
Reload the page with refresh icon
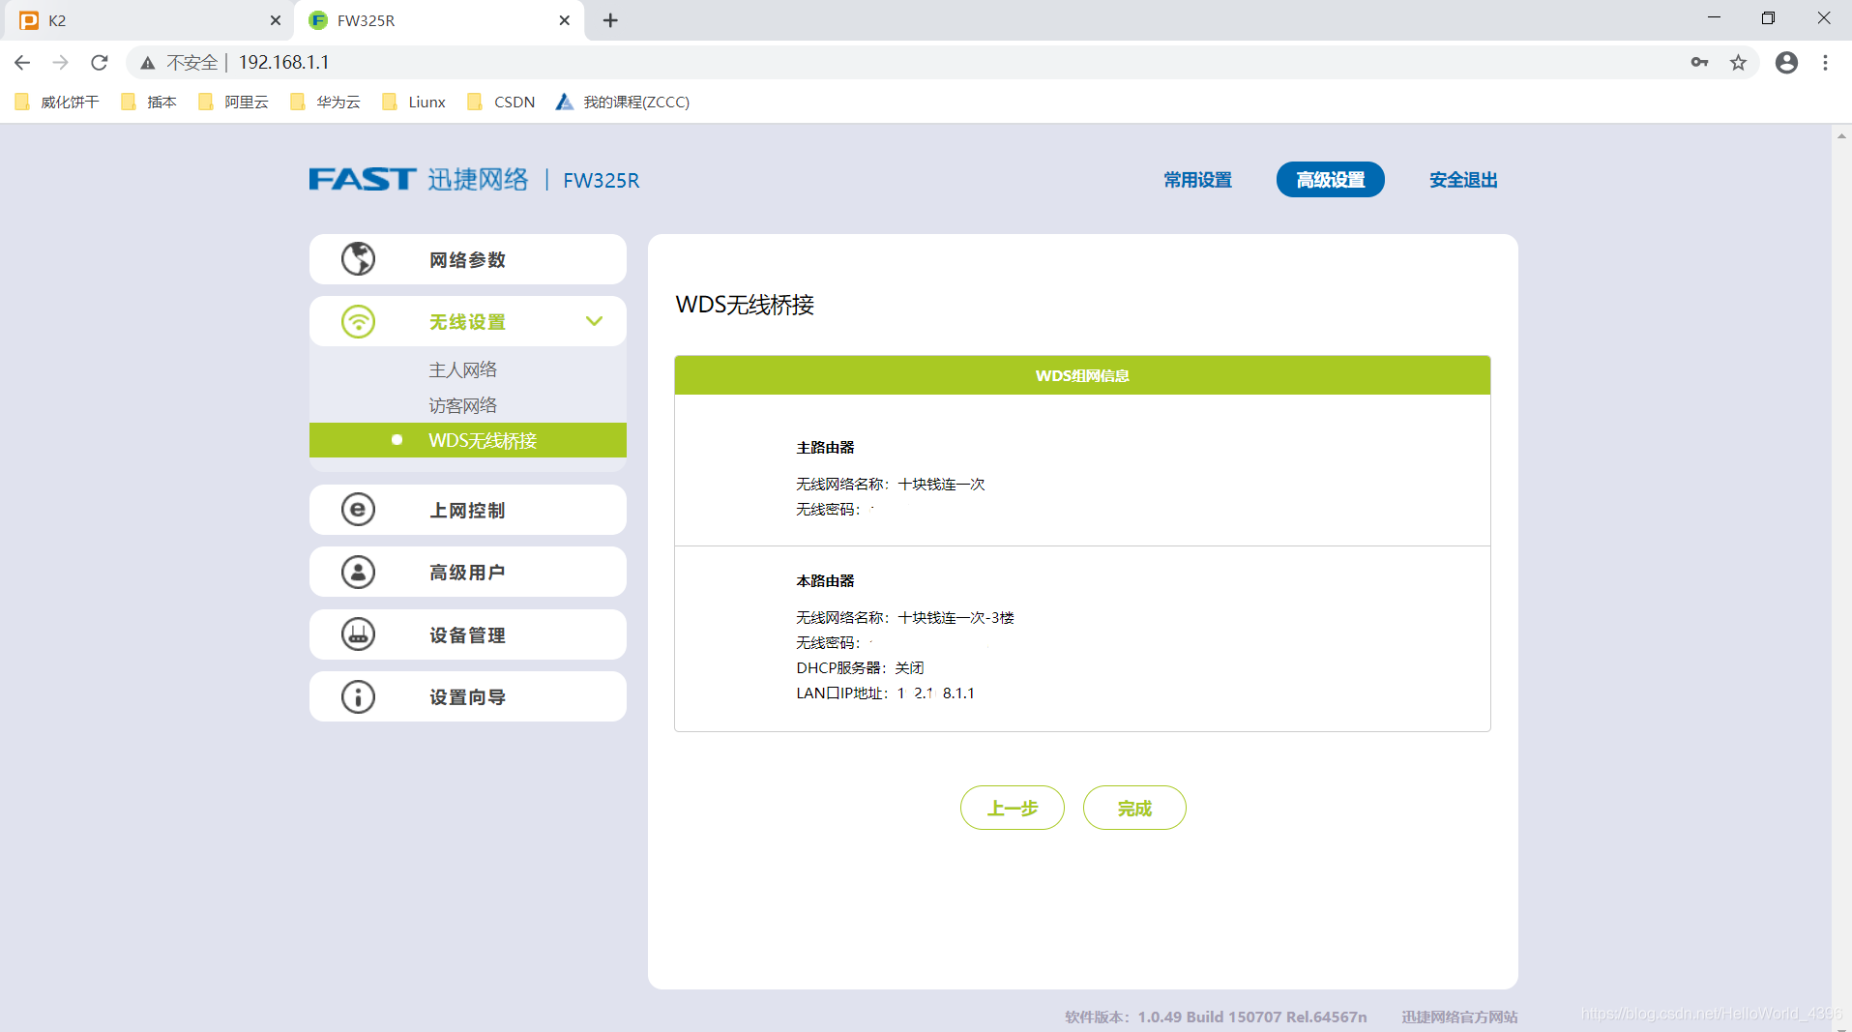pos(99,62)
